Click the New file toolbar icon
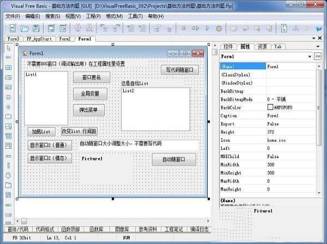 click(13, 28)
